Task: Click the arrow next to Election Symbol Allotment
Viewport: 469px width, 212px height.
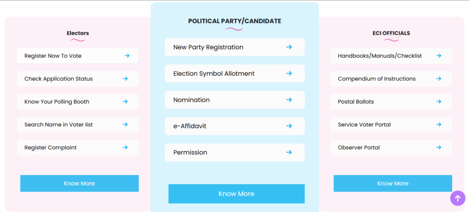Action: [x=289, y=74]
